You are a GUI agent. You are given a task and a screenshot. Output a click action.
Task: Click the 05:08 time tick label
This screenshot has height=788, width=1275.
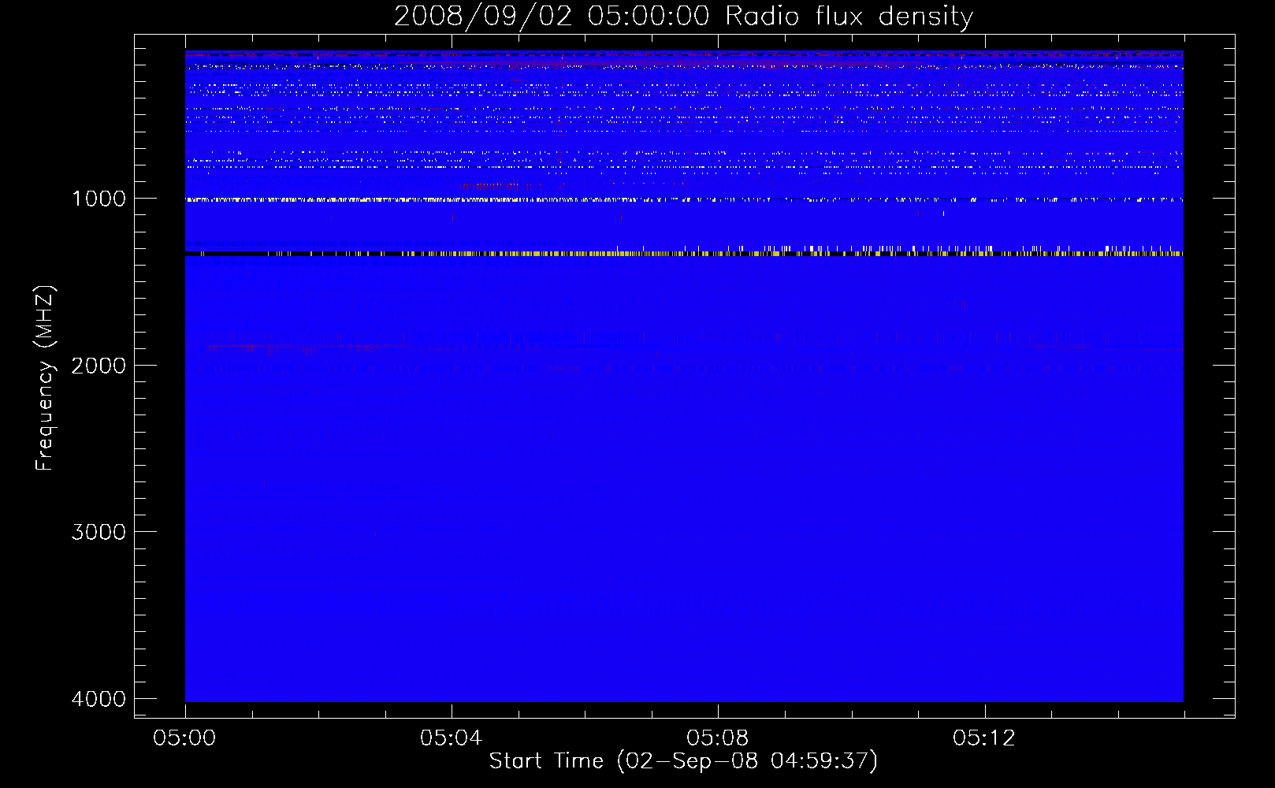click(x=718, y=738)
